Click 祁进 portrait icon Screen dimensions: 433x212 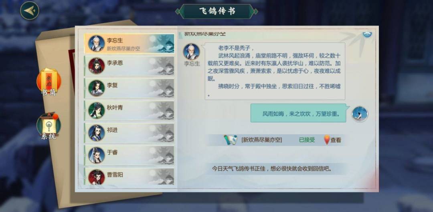(96, 133)
